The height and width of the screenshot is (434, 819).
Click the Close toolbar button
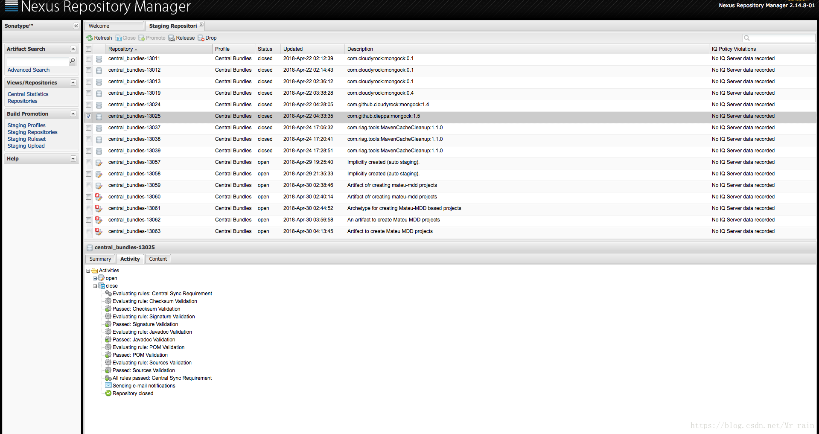click(x=125, y=38)
